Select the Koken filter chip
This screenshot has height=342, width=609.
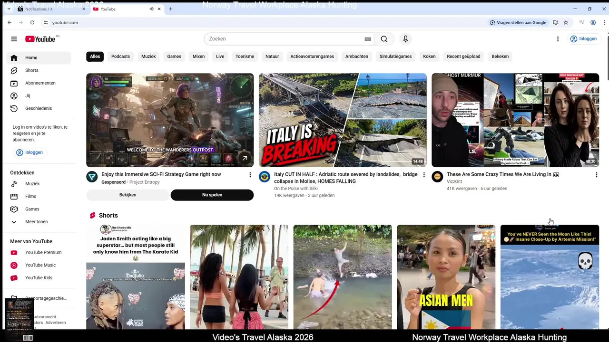(429, 57)
